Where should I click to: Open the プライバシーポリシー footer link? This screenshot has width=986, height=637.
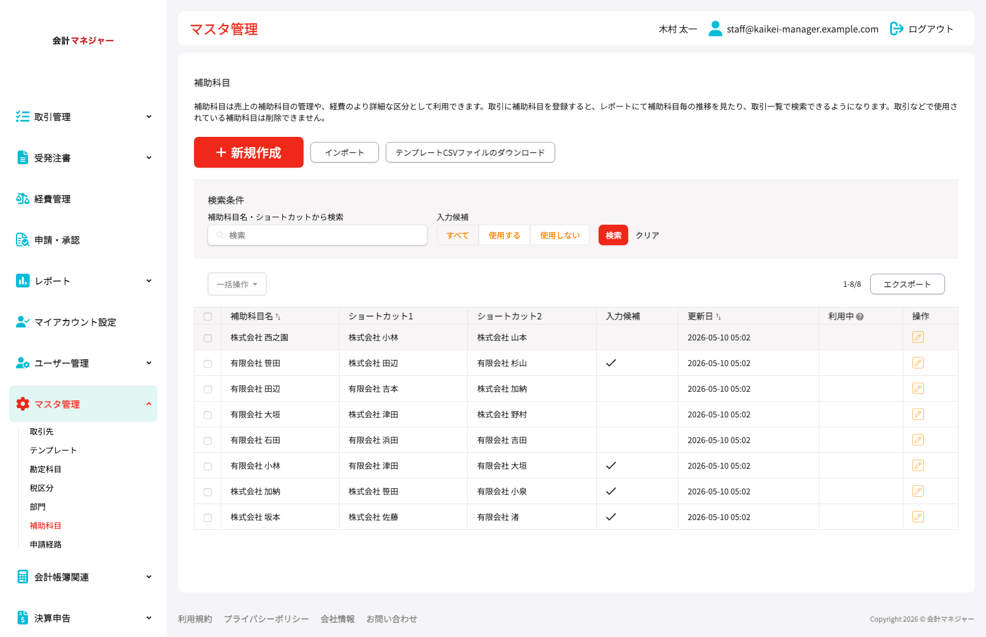[266, 619]
